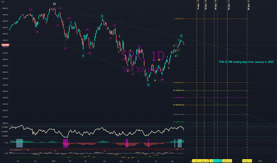Select the 100.00%(3636.87) Fibonacci level label
Screen dimensions: 277x163
click(x=179, y=82)
